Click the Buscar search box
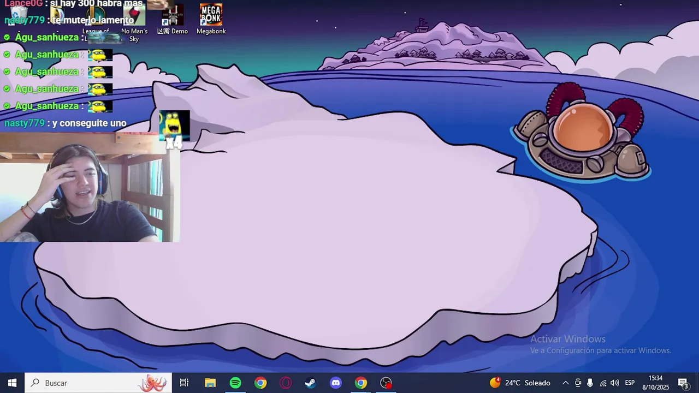Screen dimensions: 699x393 tap(98, 383)
